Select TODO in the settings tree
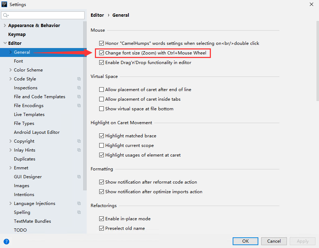319x248 pixels. (20, 230)
